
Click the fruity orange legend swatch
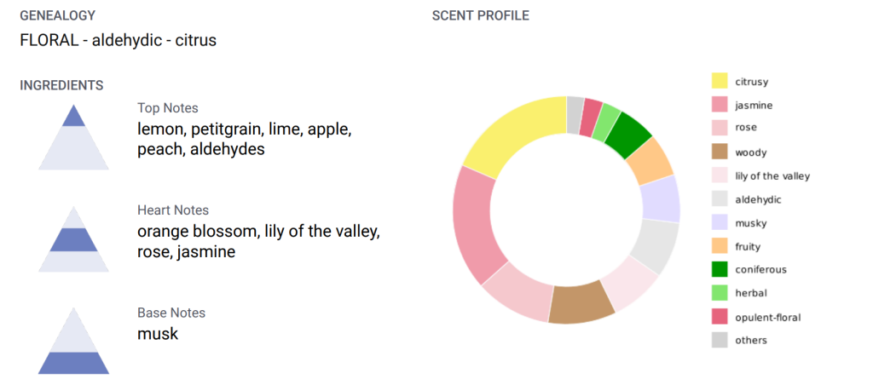click(720, 246)
